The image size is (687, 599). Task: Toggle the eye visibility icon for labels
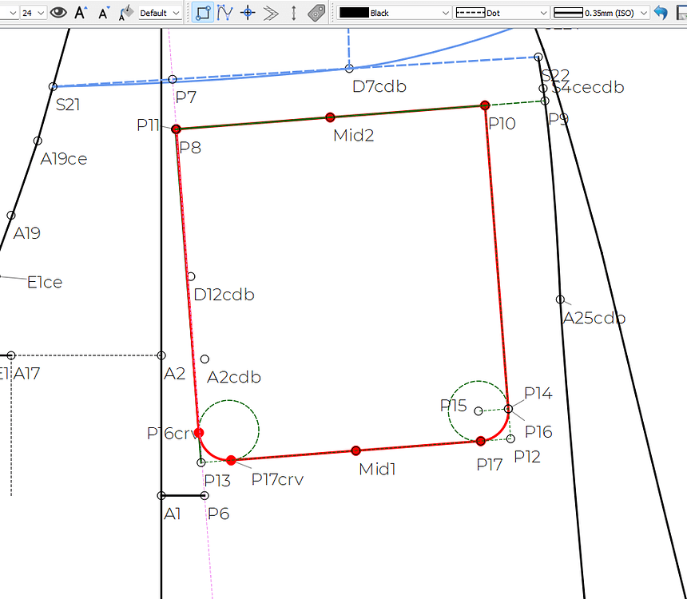tap(58, 13)
